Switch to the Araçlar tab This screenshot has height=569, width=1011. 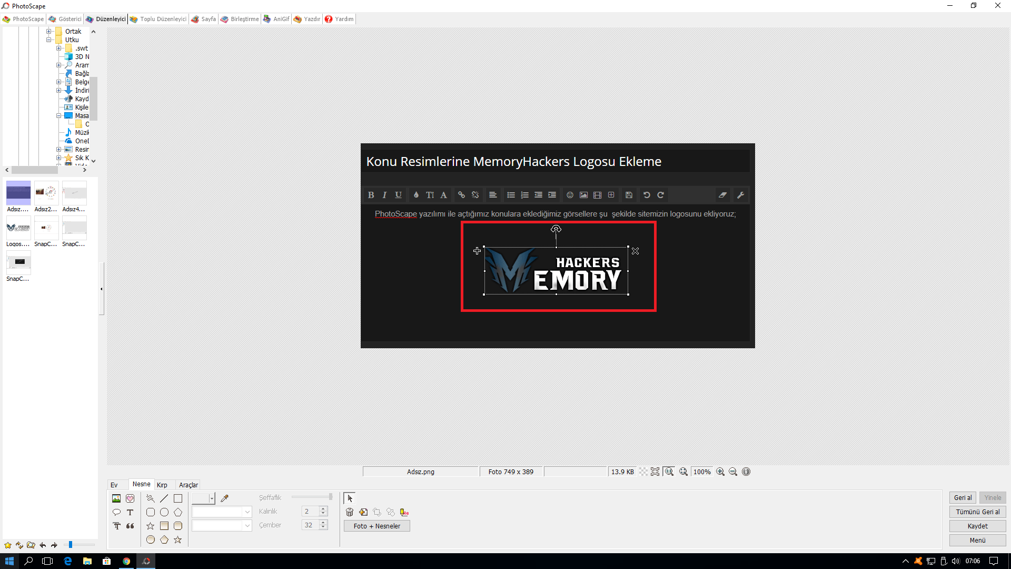[x=189, y=485]
